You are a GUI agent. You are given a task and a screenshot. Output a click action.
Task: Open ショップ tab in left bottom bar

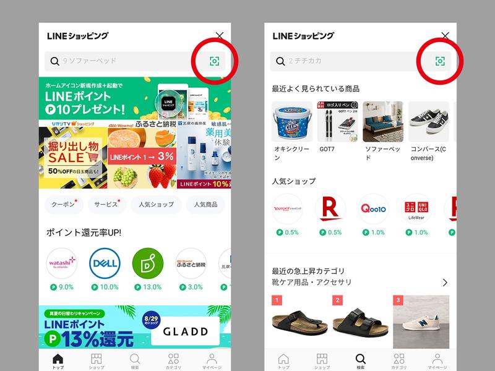pos(97,361)
